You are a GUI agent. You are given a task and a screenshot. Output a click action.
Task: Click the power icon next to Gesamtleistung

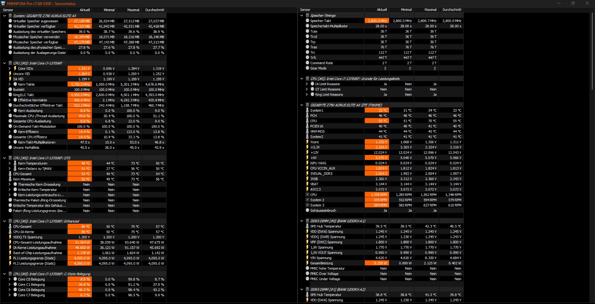pos(308,263)
